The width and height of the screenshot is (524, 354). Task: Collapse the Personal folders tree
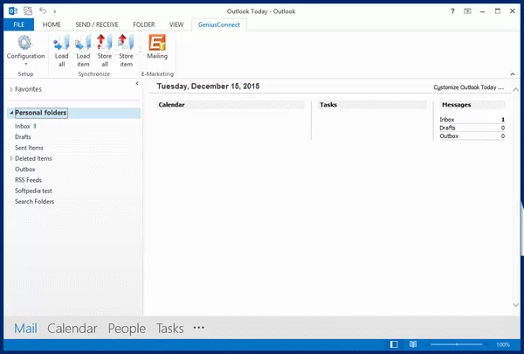point(10,114)
